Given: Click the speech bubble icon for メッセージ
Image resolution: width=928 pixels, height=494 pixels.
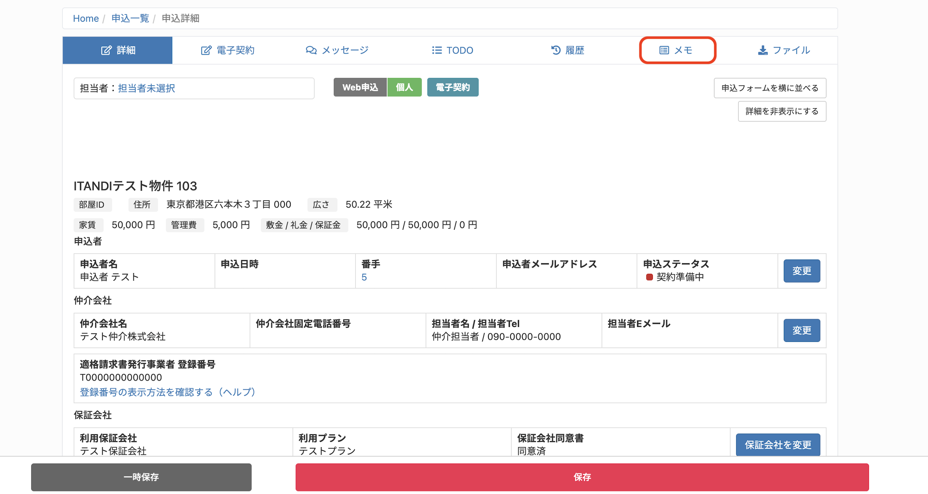Looking at the screenshot, I should pyautogui.click(x=311, y=50).
